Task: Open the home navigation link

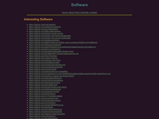Action: [x=65, y=12]
